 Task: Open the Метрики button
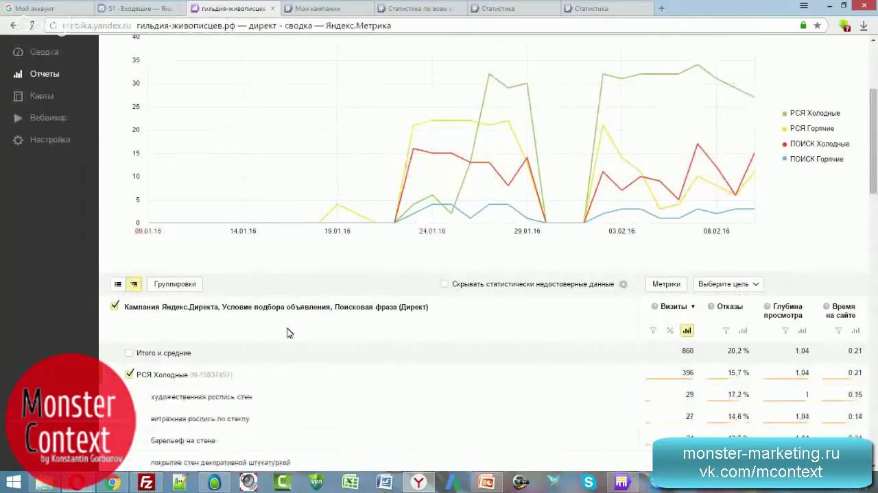tap(666, 284)
